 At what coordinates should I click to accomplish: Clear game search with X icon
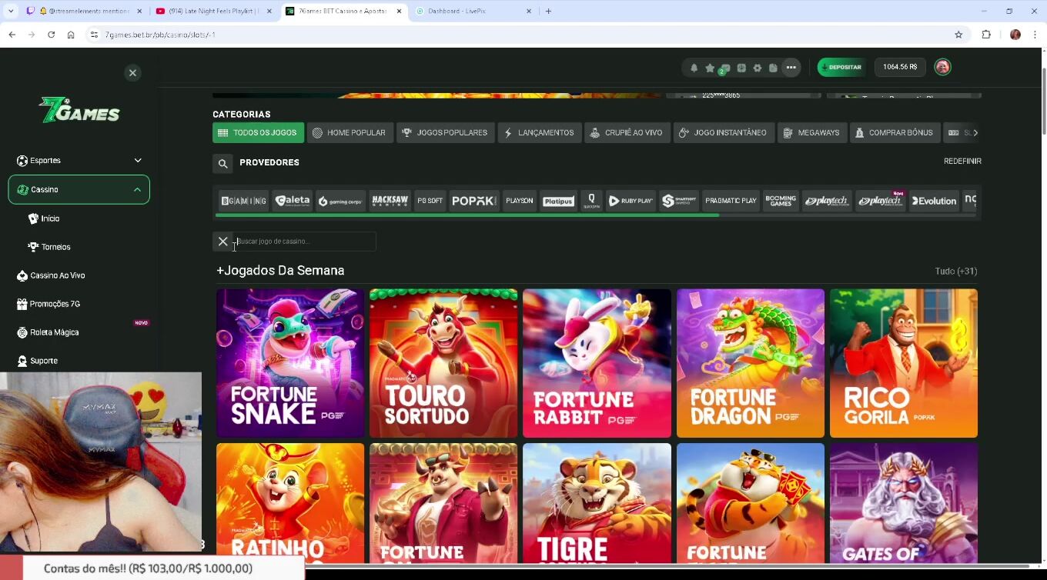pos(222,242)
